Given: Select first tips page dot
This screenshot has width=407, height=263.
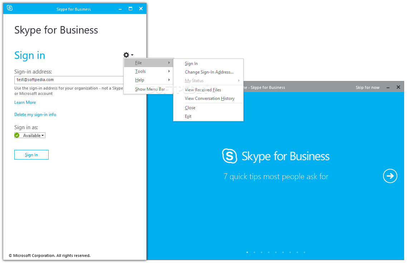Looking at the screenshot, I should [247, 252].
